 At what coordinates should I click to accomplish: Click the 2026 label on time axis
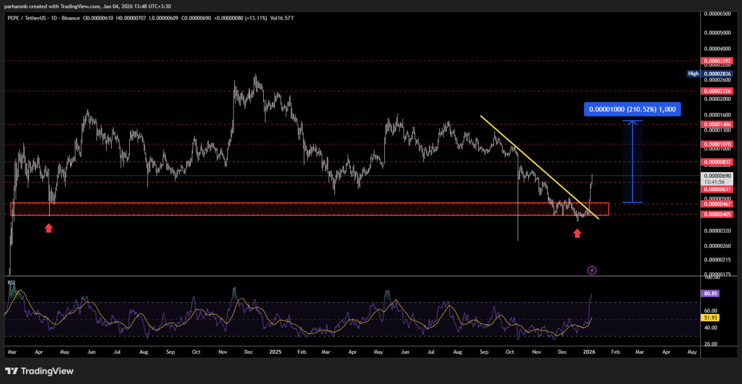(588, 352)
